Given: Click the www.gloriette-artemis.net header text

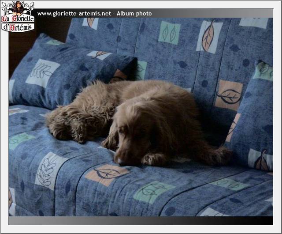Looking at the screenshot, I should point(74,14).
